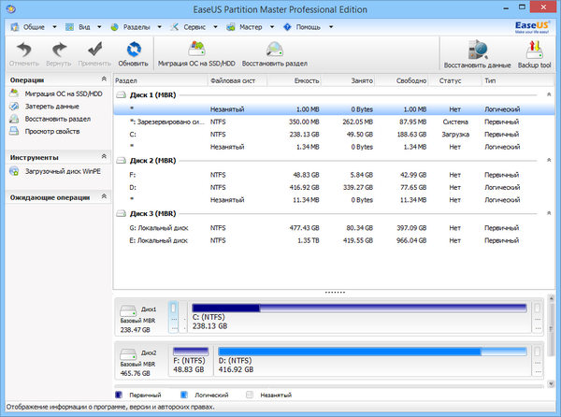Choose Восстановить раздел in the sidebar
561x417 pixels.
58,119
